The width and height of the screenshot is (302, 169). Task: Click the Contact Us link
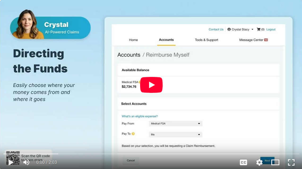click(x=216, y=29)
